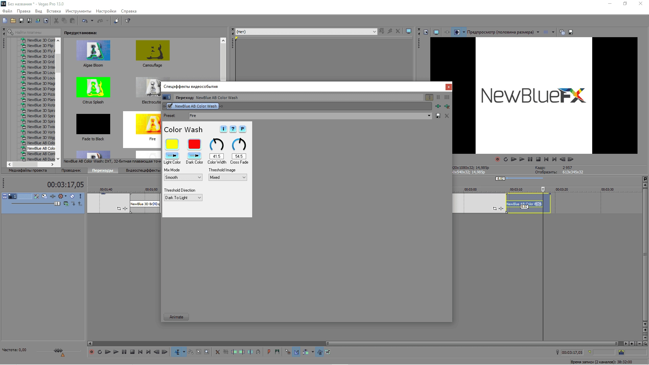The height and width of the screenshot is (365, 649).
Task: Toggle the Automatic Crossfades button
Action: point(296,352)
